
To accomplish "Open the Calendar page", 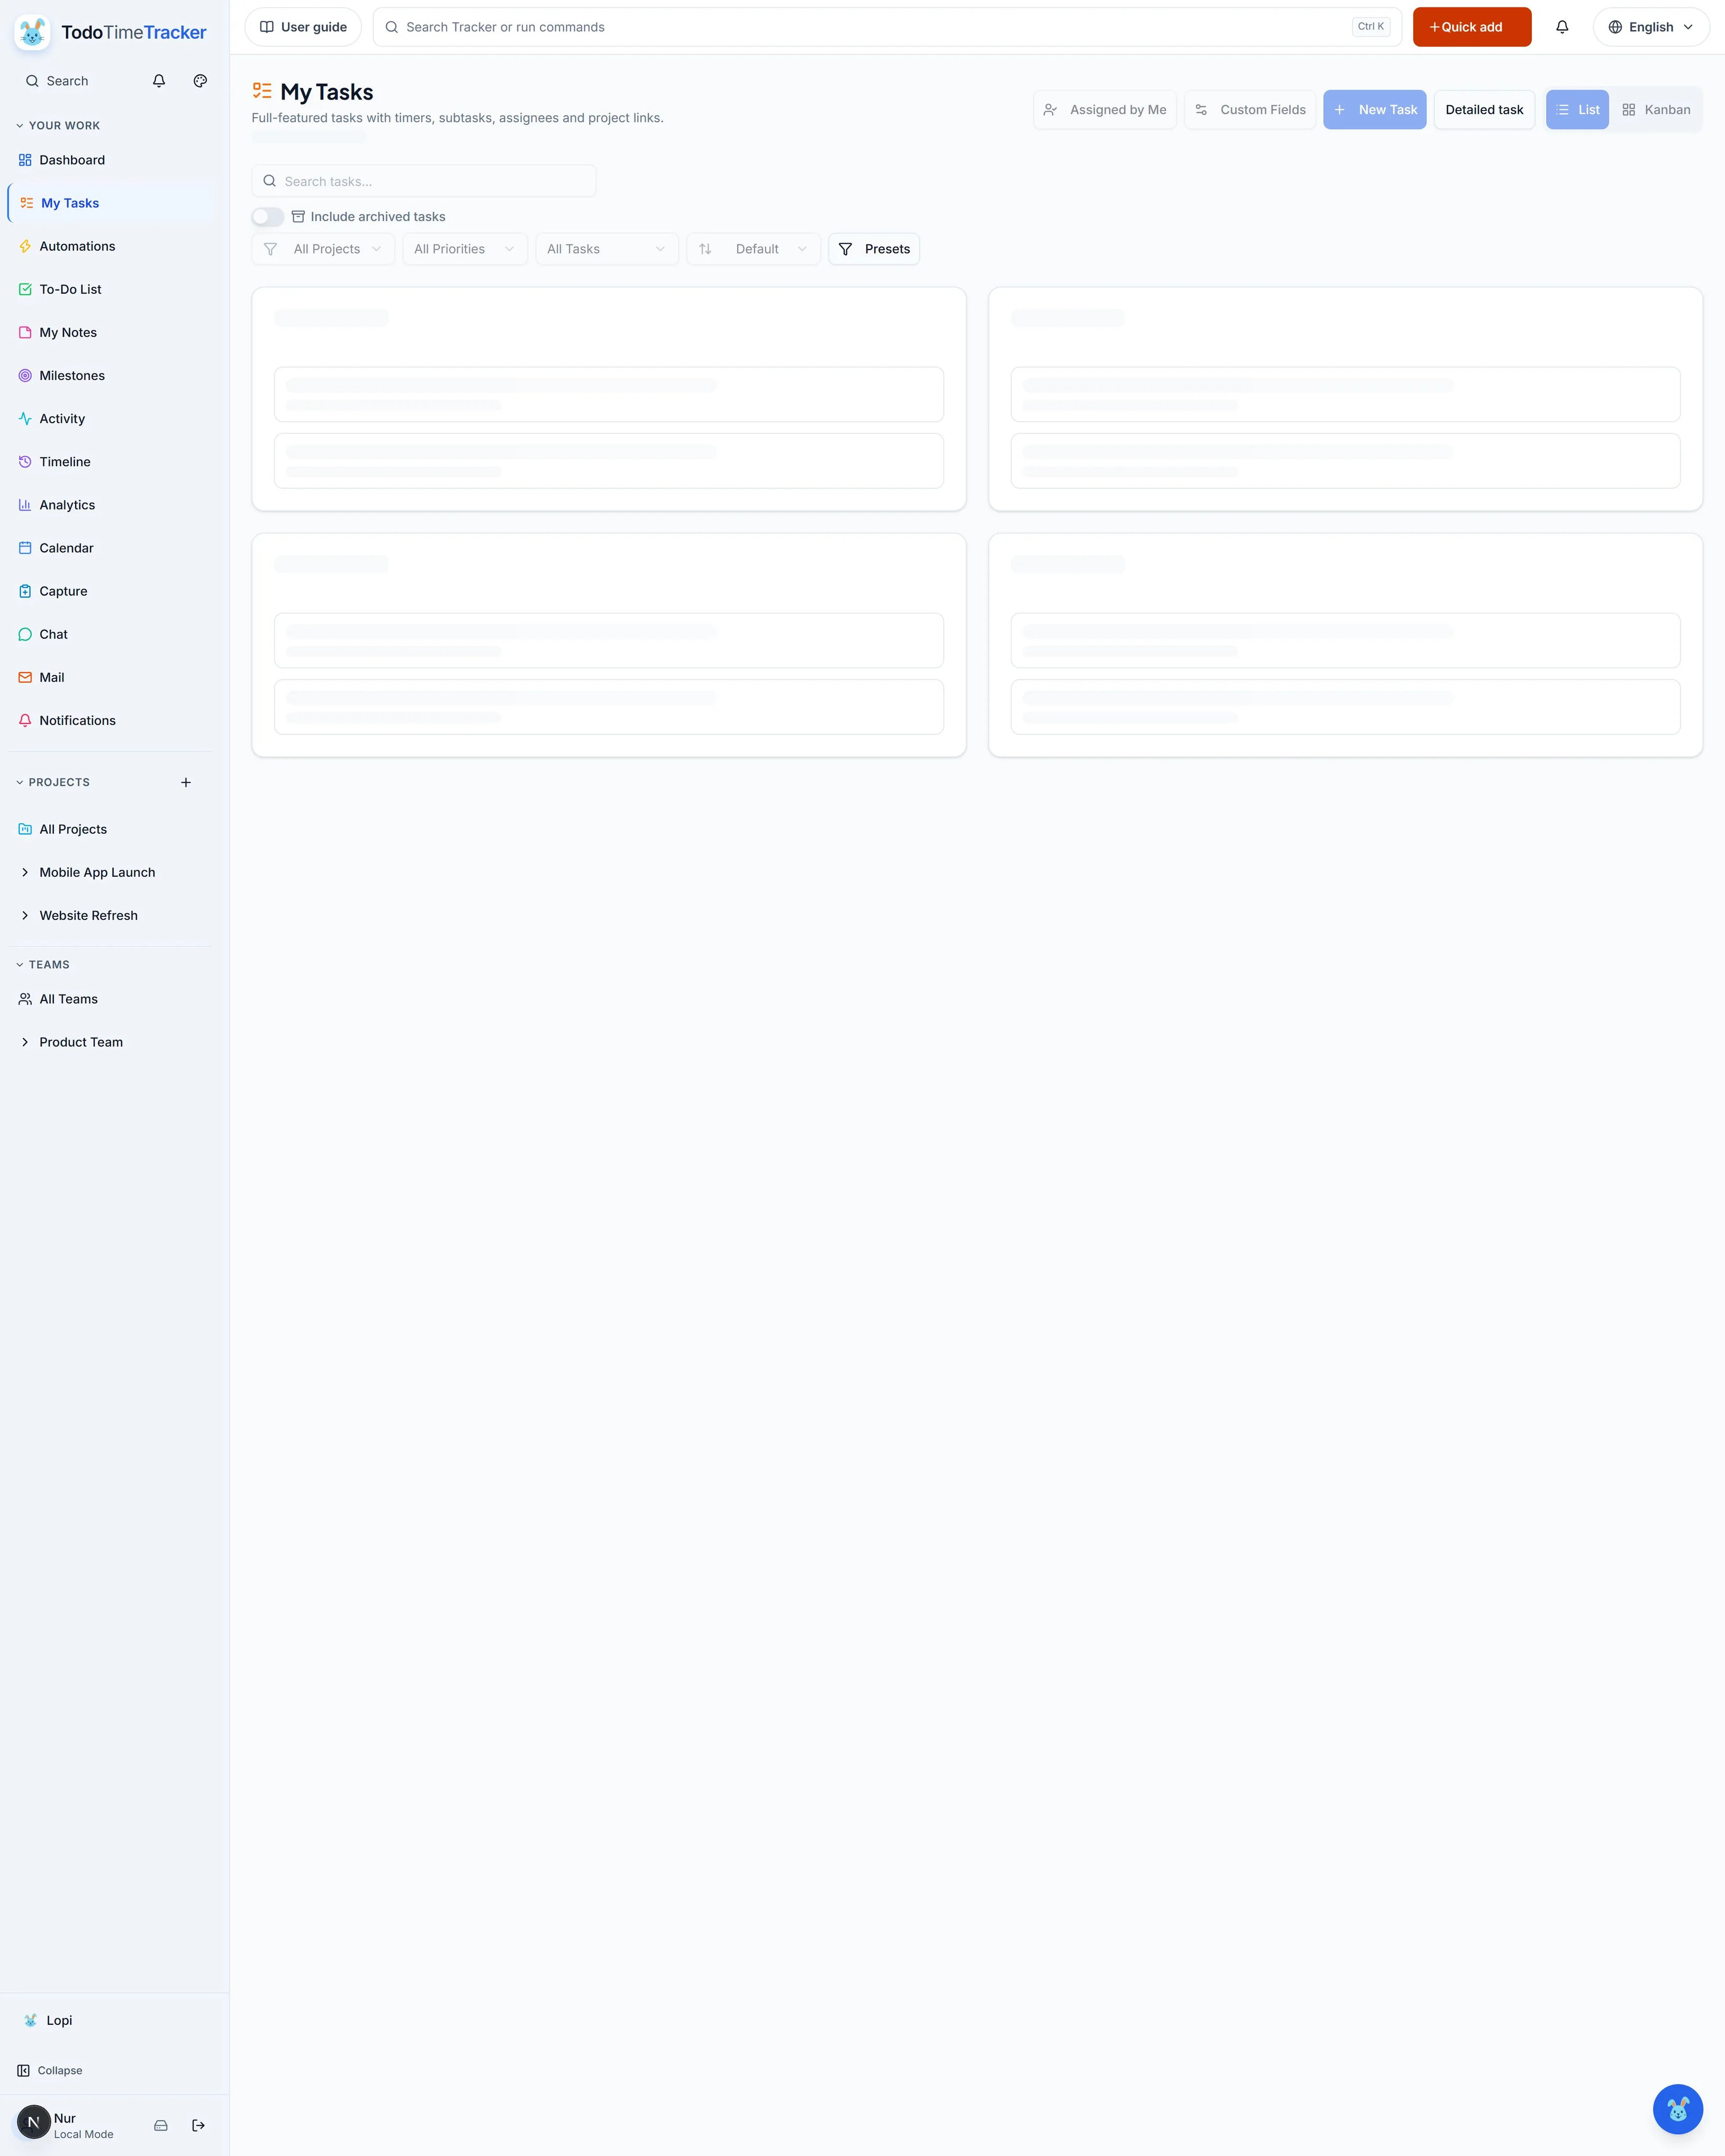I will 111,548.
